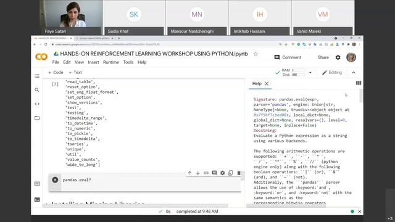Screen dimensions: 395x222
Task: Click the notebook horizontal scrollbar
Action: pyautogui.click(x=136, y=205)
